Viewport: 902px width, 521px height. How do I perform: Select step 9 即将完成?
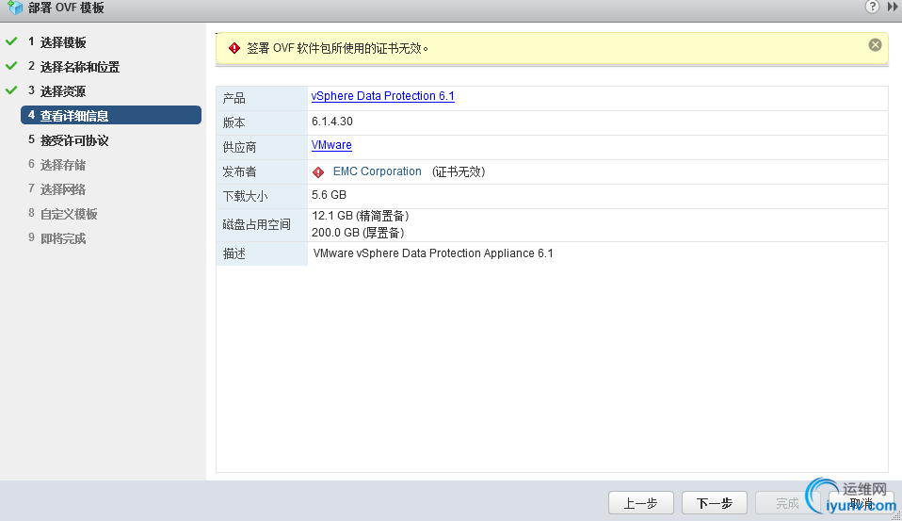[56, 238]
